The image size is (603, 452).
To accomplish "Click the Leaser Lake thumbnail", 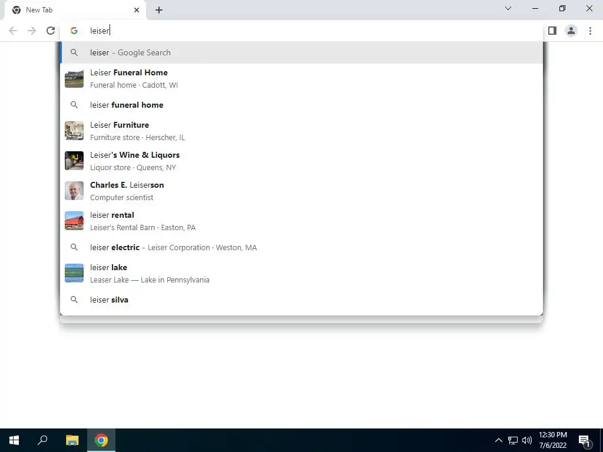I will 74,273.
